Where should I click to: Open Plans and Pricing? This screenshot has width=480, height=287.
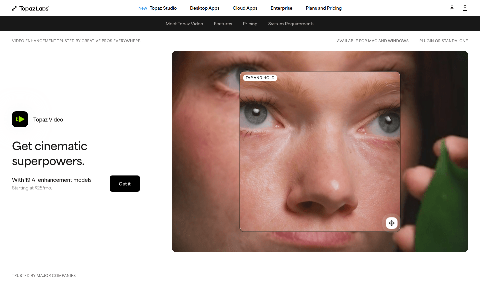pyautogui.click(x=323, y=8)
